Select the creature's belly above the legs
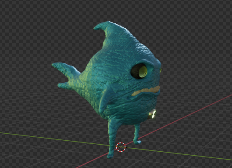Screen dimensions: 232x168 click(x=126, y=113)
